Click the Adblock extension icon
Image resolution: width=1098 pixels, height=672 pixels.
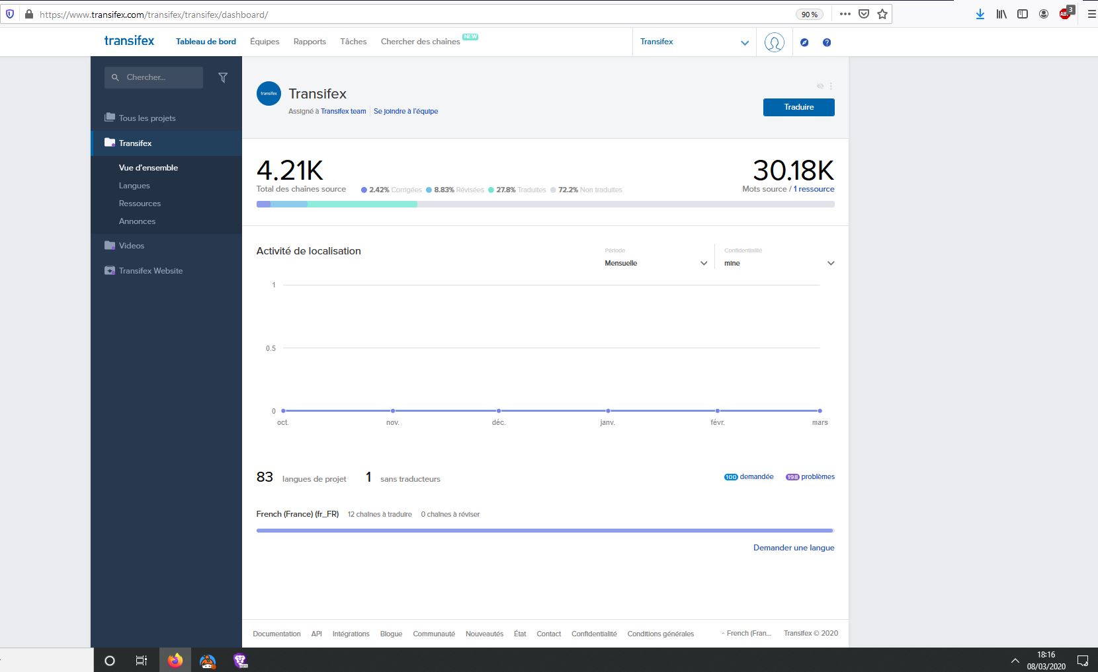(1066, 13)
